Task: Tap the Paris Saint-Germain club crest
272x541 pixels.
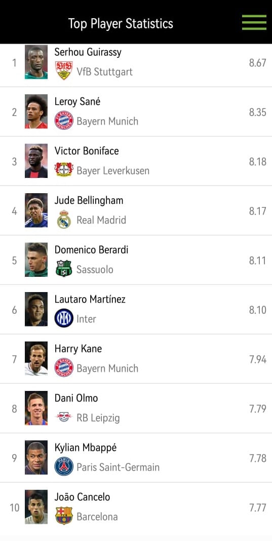Action: [64, 466]
